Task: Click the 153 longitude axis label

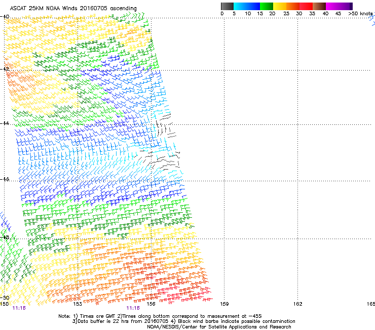Action: coord(78,304)
